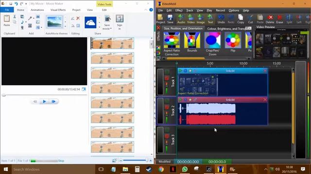Click the scissors Cut icon in Movie Maker
Screen dimensions: 311x174
15,16
